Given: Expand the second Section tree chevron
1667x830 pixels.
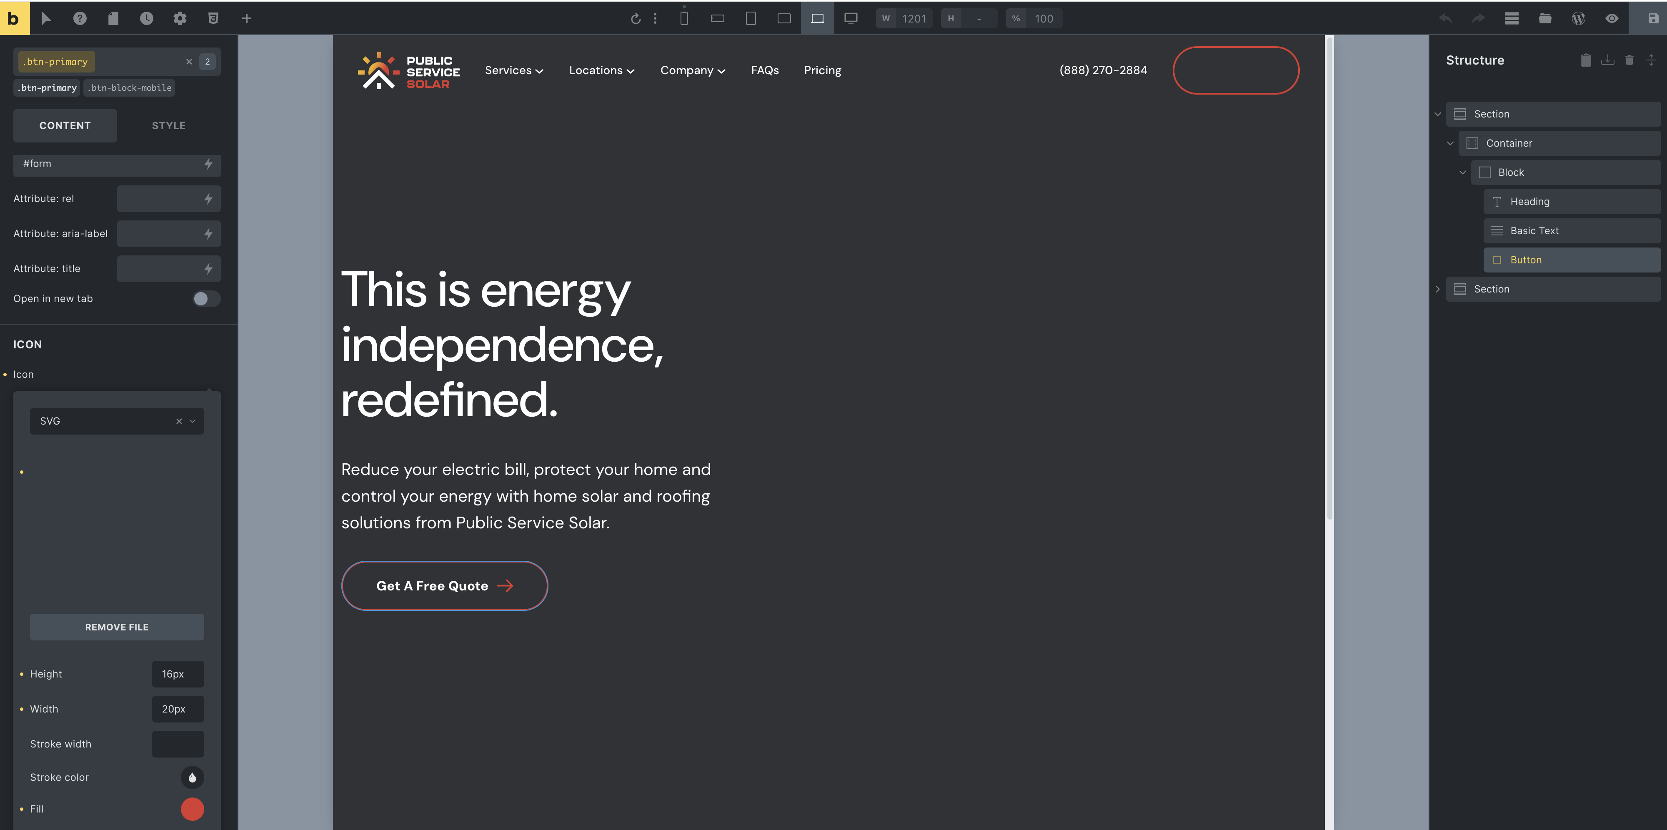Looking at the screenshot, I should pos(1437,289).
